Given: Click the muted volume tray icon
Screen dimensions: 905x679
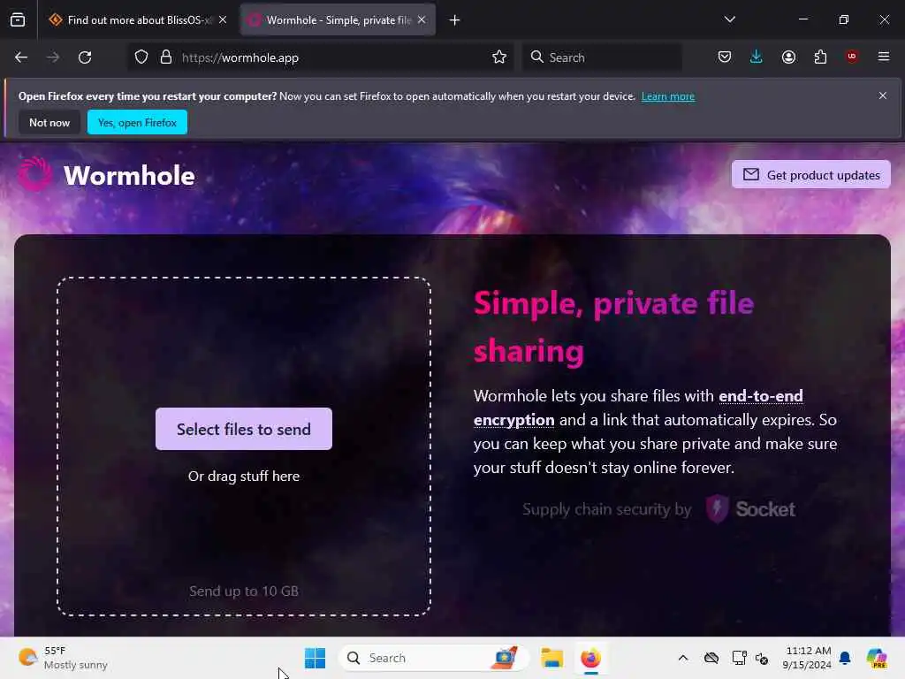Looking at the screenshot, I should 762,659.
